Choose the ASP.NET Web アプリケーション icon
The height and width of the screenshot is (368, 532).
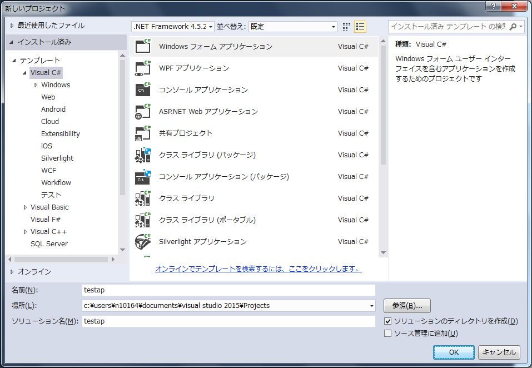point(143,111)
